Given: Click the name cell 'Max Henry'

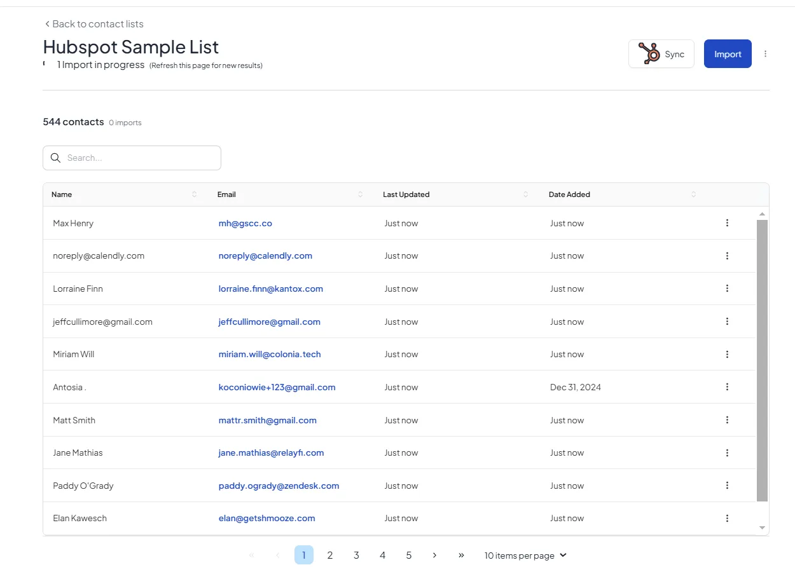Looking at the screenshot, I should (73, 224).
